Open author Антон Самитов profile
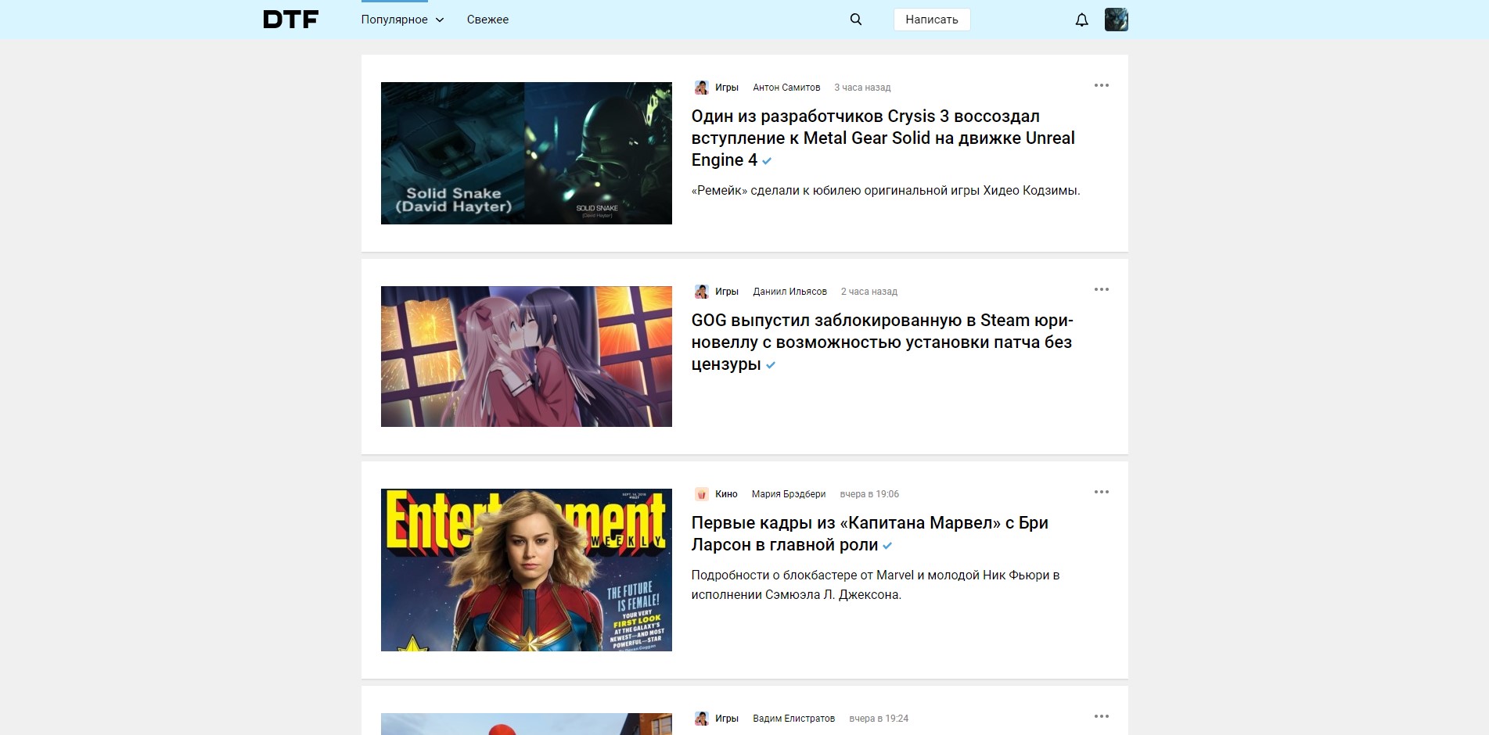Viewport: 1489px width, 735px height. tap(786, 88)
